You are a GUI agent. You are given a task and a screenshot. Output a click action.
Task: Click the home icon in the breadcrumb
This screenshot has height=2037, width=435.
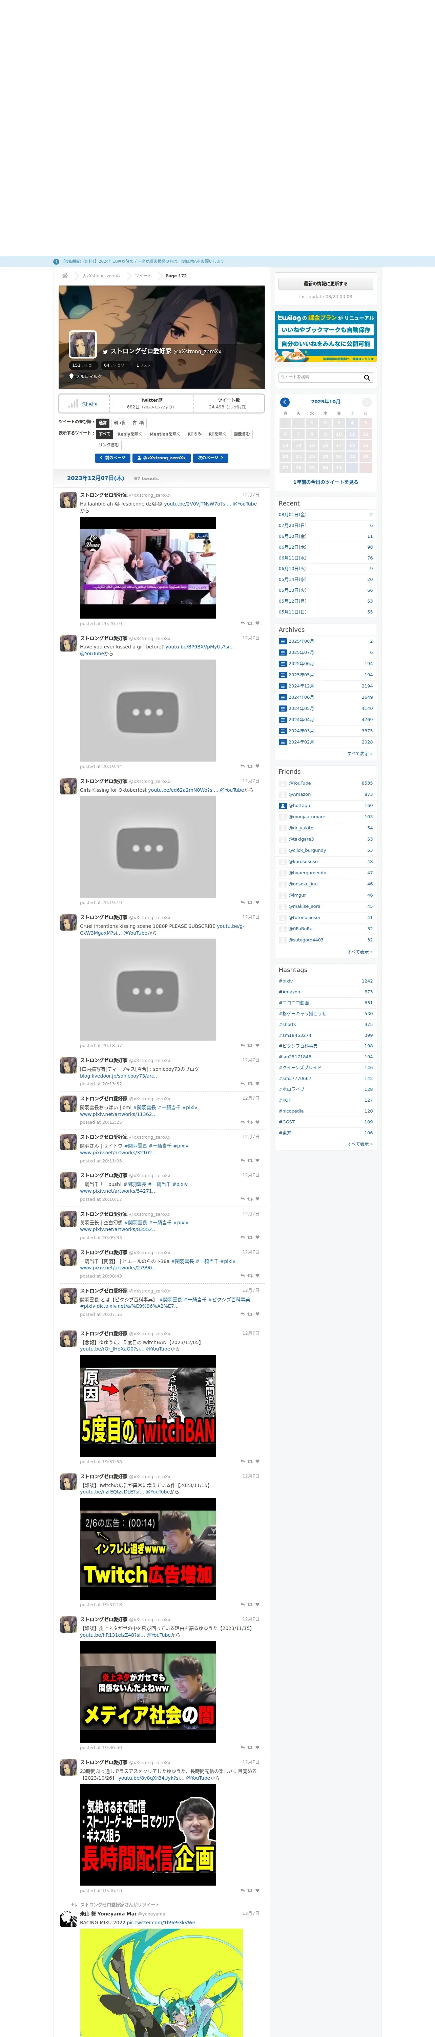(x=65, y=276)
